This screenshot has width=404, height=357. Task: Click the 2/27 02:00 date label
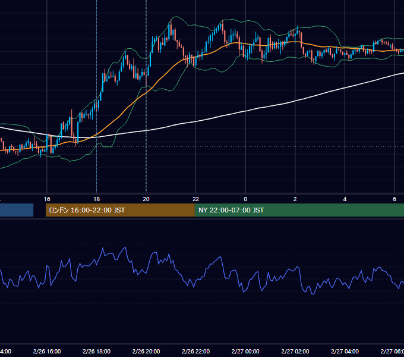(295, 351)
